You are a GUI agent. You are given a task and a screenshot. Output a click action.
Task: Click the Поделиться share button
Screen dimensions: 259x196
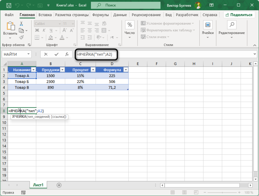coord(239,15)
